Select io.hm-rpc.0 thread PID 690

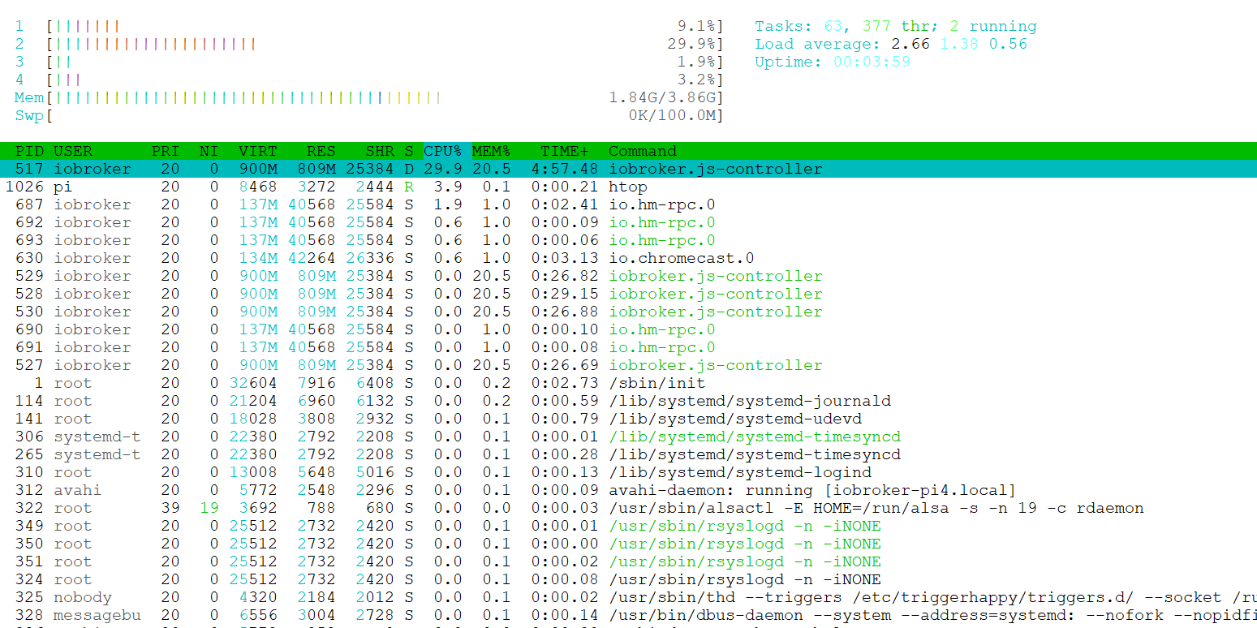click(x=628, y=329)
